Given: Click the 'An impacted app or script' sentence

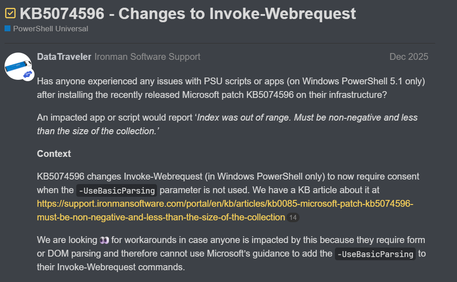Looking at the screenshot, I should click(x=113, y=117).
